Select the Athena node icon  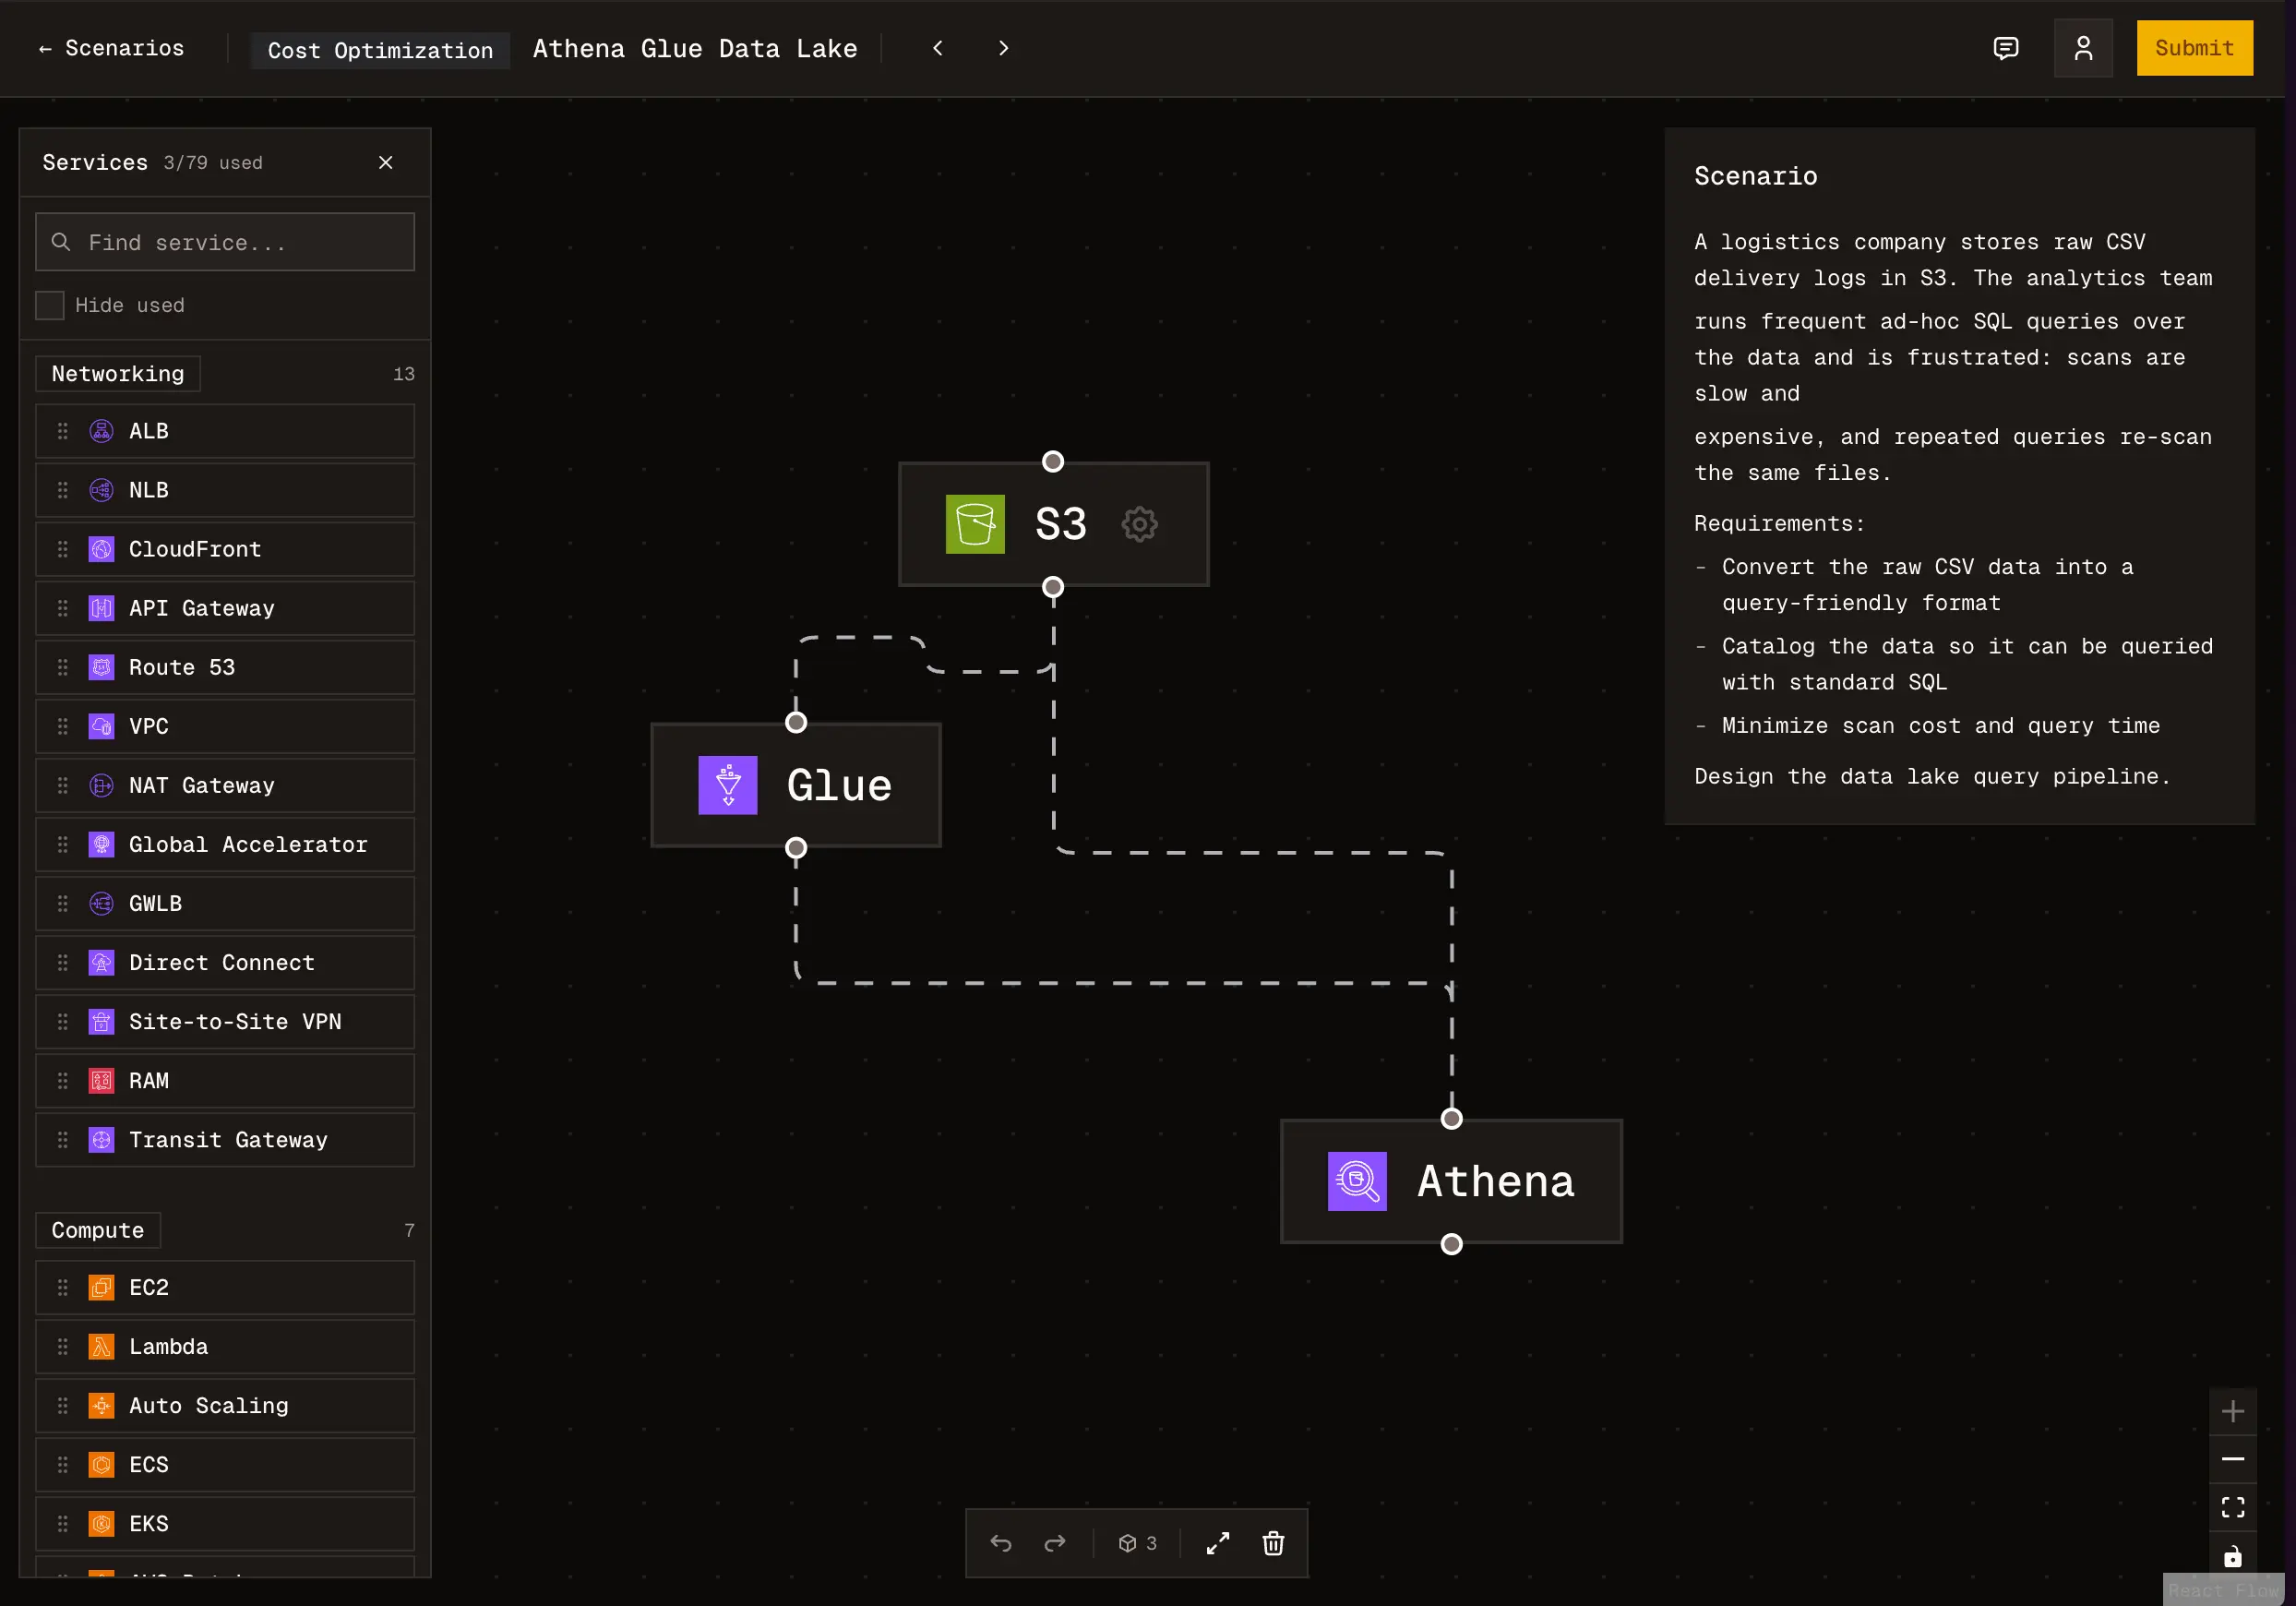click(1356, 1181)
